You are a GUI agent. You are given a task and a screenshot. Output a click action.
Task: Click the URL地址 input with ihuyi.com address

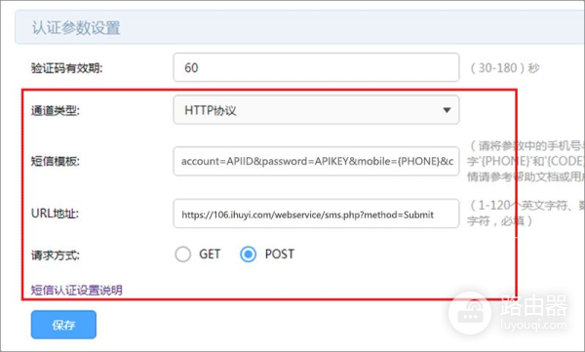(316, 214)
